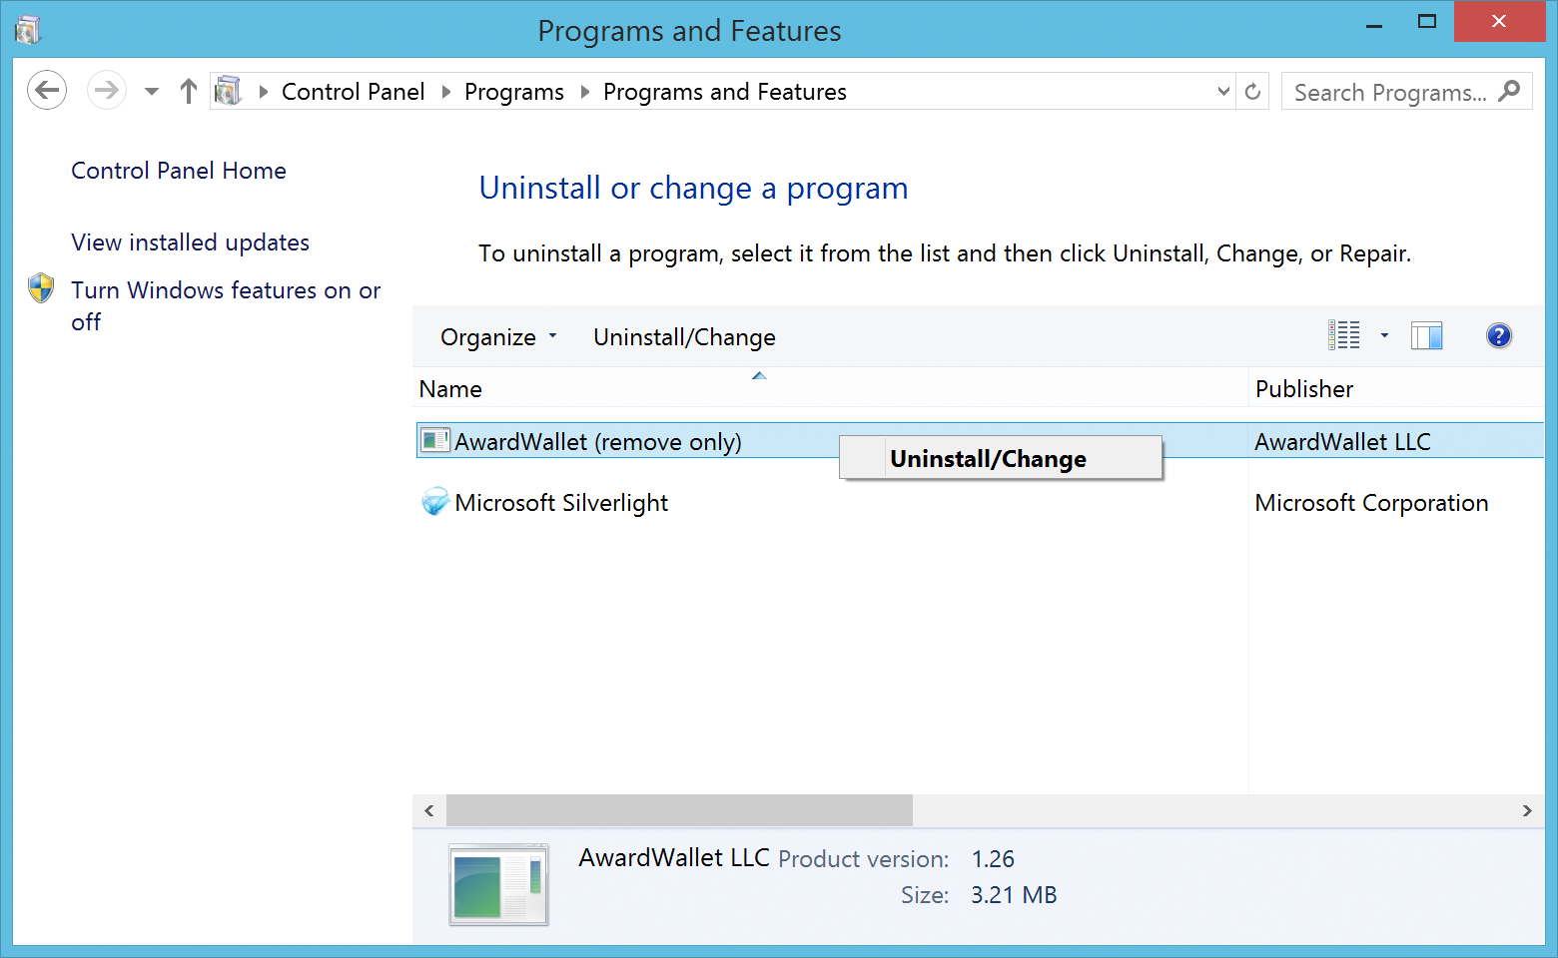Screen dimensions: 1558x958
Task: Click the Microsoft Silverlight program icon
Action: [435, 502]
